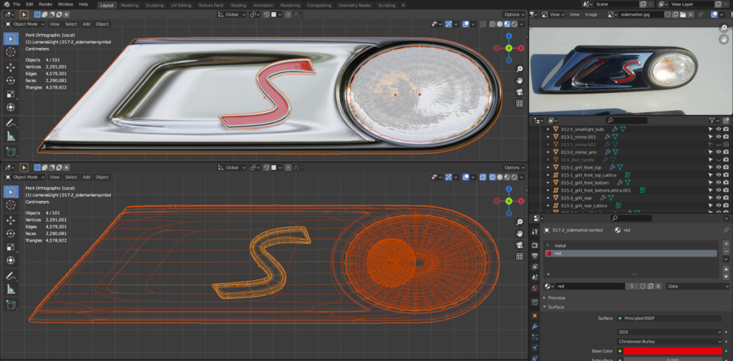Activate Select Box tool in bottom viewport
Viewport: 733px width, 361px height.
pos(11,192)
